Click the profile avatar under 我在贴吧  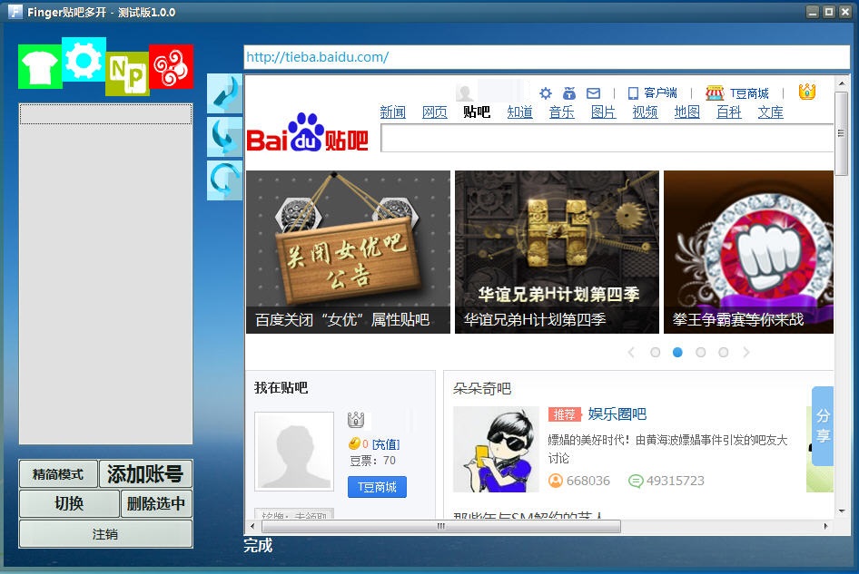point(294,452)
